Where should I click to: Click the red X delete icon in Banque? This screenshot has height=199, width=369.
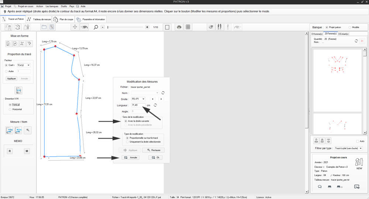click(x=362, y=41)
